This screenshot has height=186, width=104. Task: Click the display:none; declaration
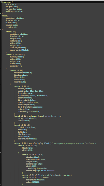pos(24,134)
